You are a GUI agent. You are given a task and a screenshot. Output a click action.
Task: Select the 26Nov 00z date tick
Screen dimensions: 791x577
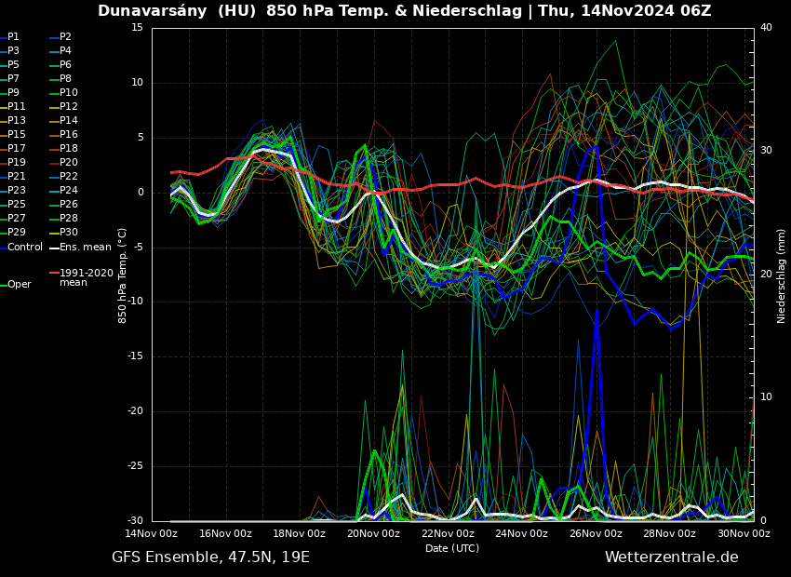596,534
